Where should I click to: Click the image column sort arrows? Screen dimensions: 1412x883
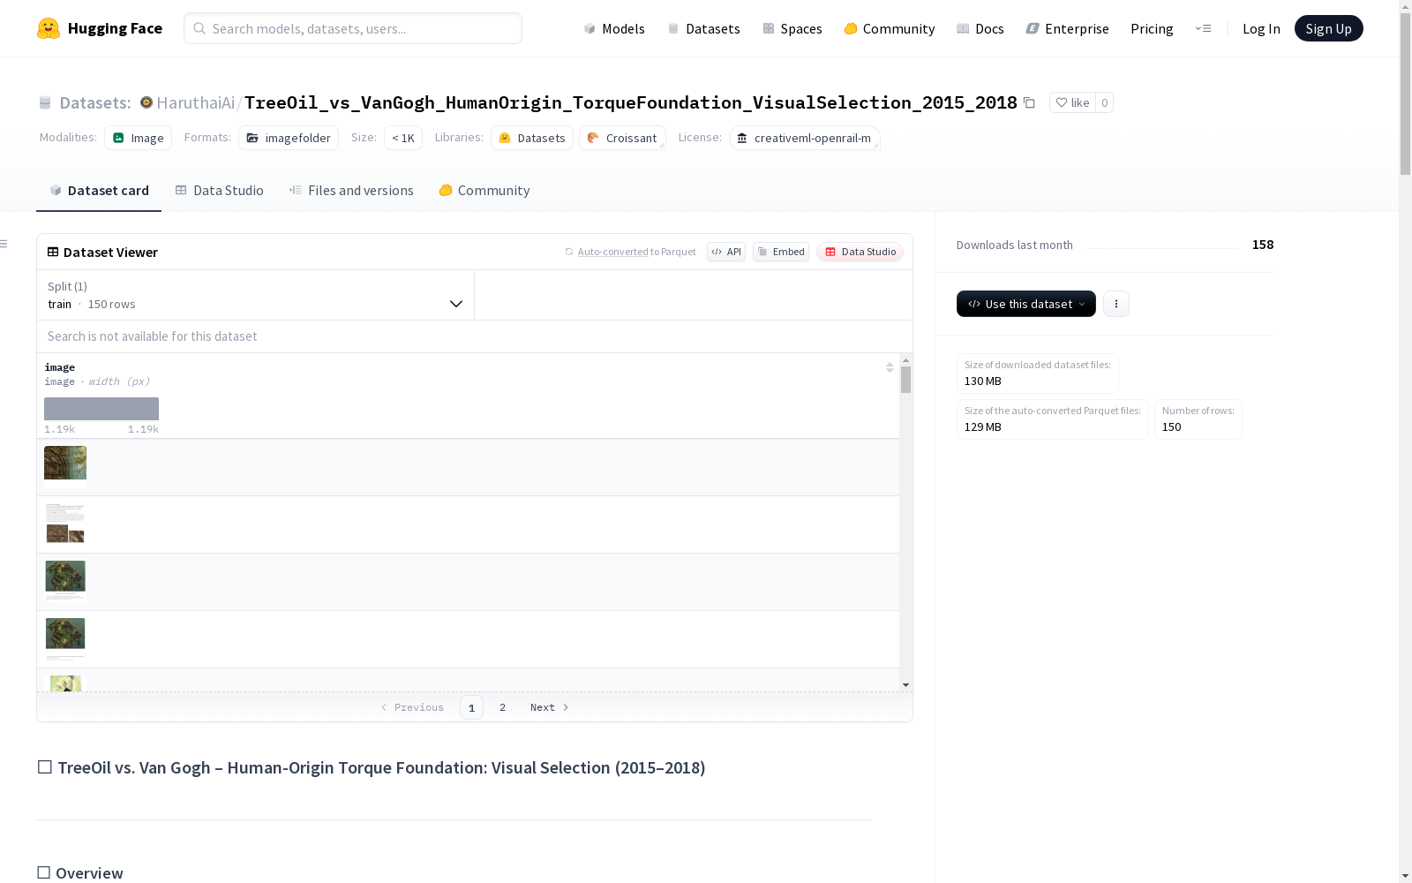coord(890,367)
